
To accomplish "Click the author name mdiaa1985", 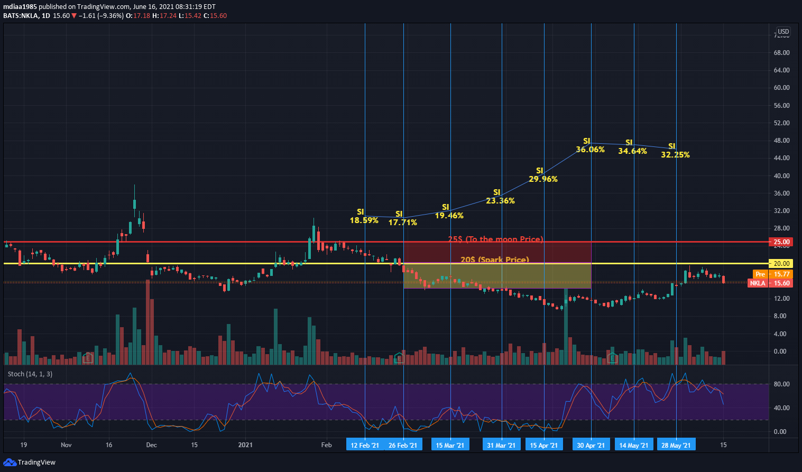I will tap(20, 7).
